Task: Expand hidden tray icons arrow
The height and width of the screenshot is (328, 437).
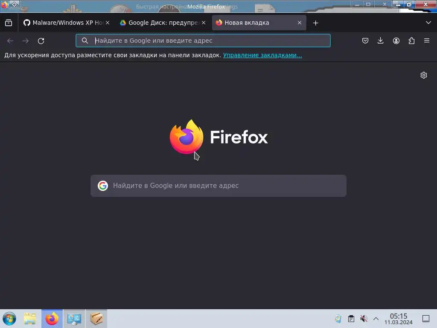Action: (376, 319)
